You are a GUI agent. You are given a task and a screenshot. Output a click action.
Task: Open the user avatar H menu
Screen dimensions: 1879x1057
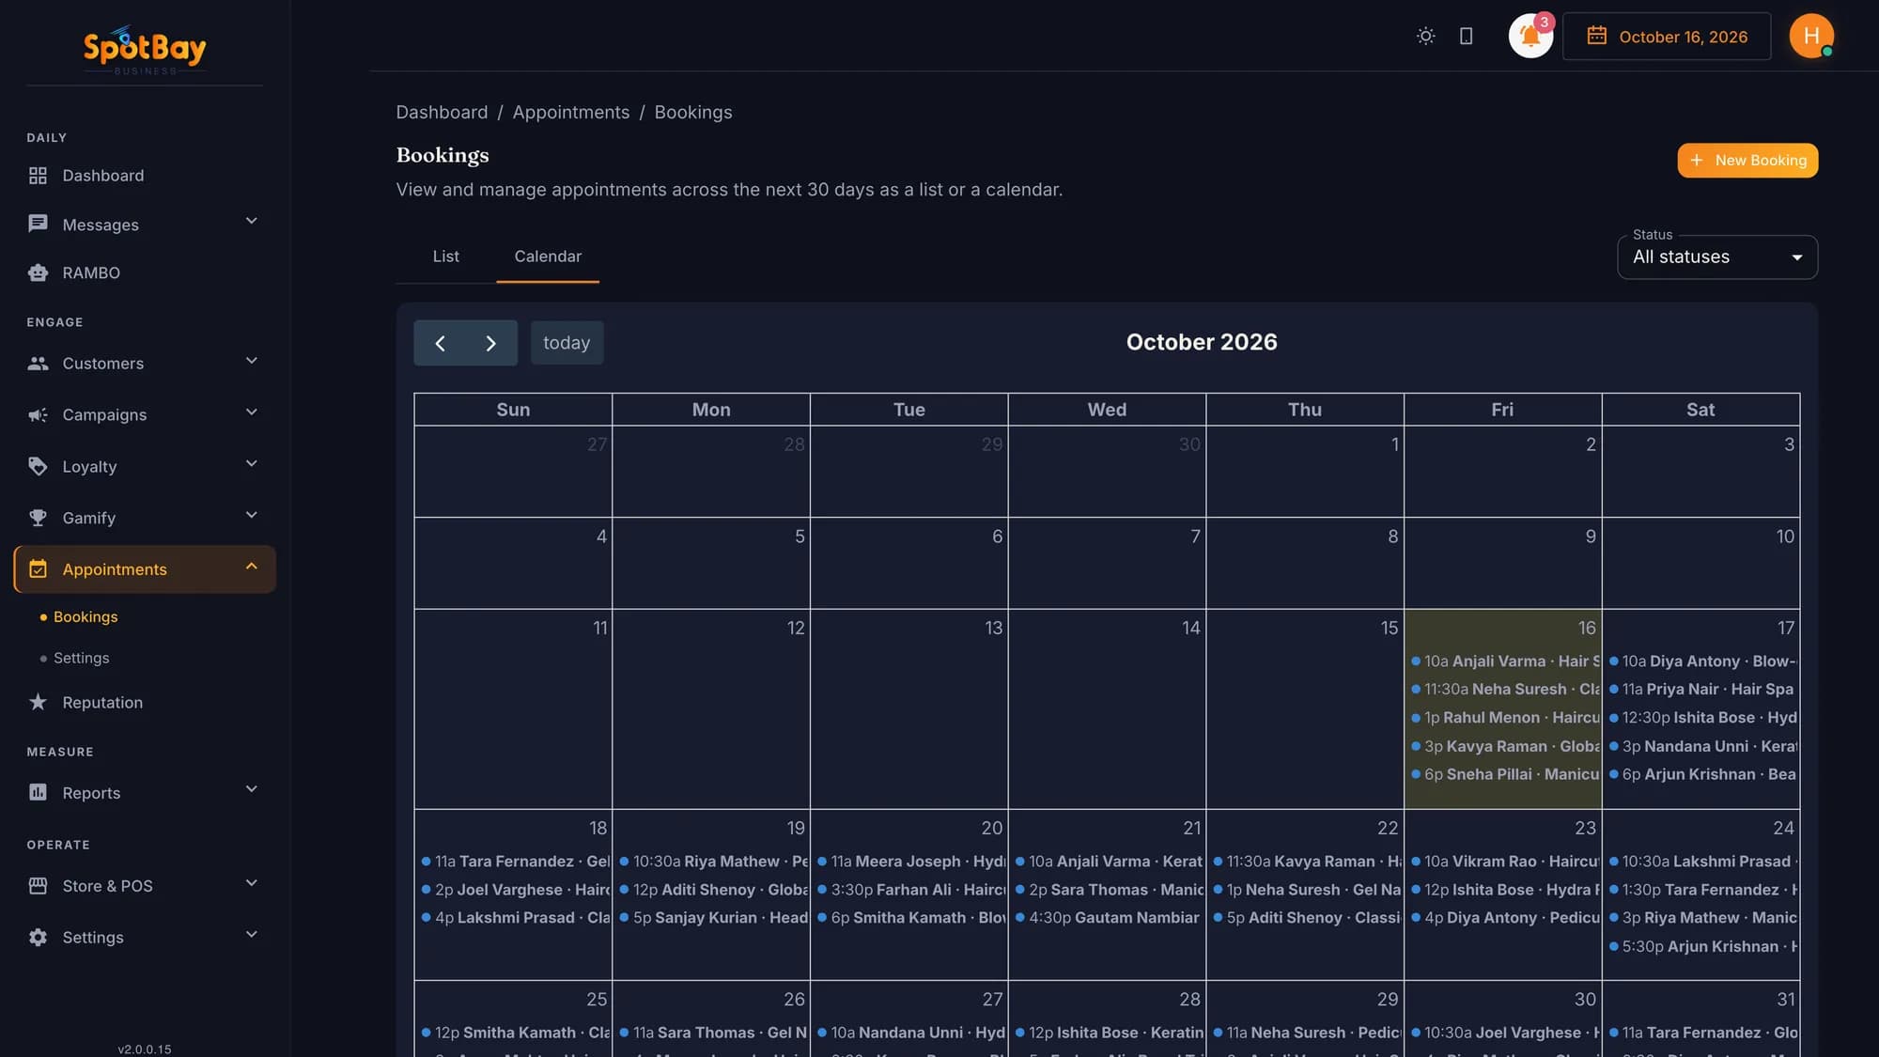click(x=1811, y=36)
